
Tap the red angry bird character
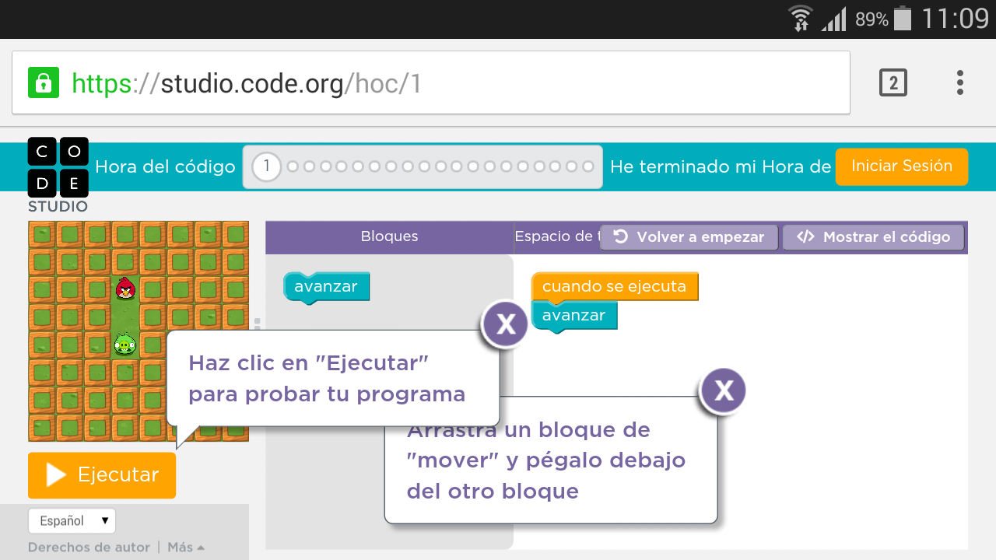124,289
